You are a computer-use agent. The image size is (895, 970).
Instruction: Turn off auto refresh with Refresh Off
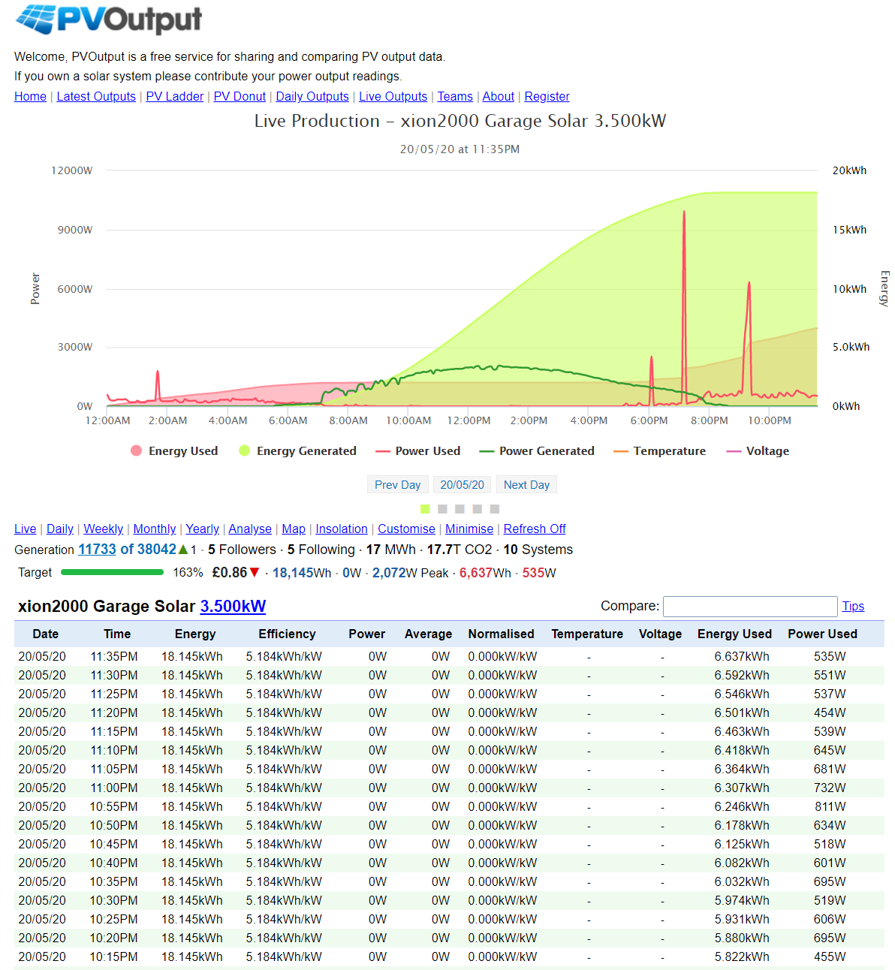534,529
